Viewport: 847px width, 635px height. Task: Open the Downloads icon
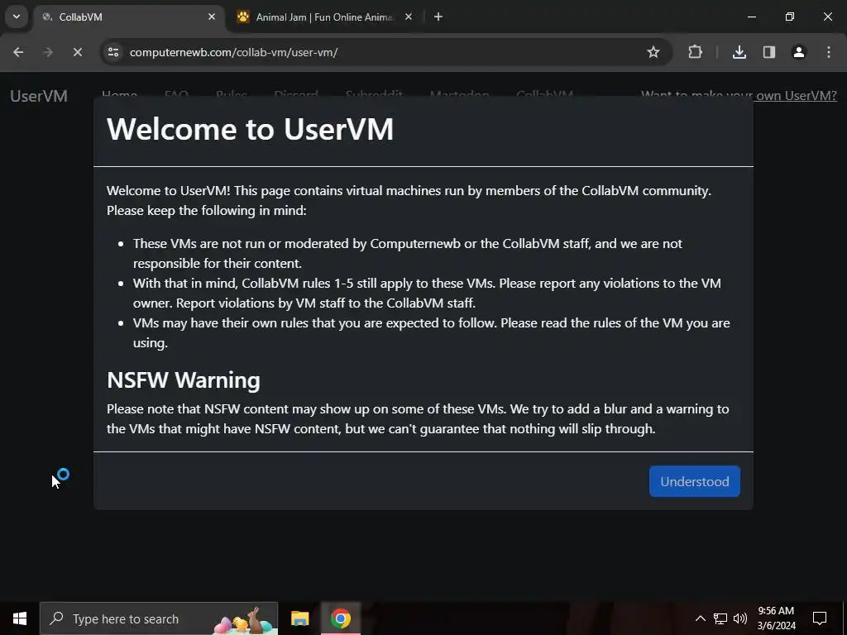pyautogui.click(x=739, y=52)
